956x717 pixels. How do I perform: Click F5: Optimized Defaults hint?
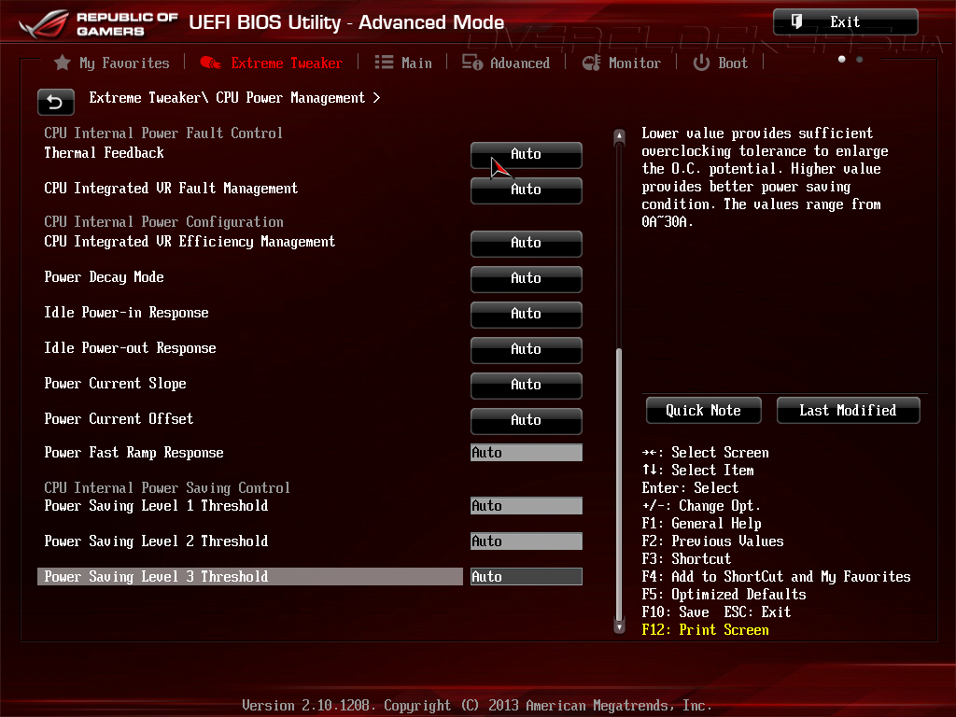tap(724, 595)
